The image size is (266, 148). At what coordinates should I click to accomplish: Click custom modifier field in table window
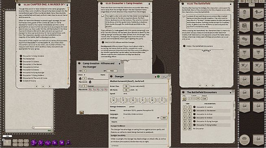tap(198, 99)
